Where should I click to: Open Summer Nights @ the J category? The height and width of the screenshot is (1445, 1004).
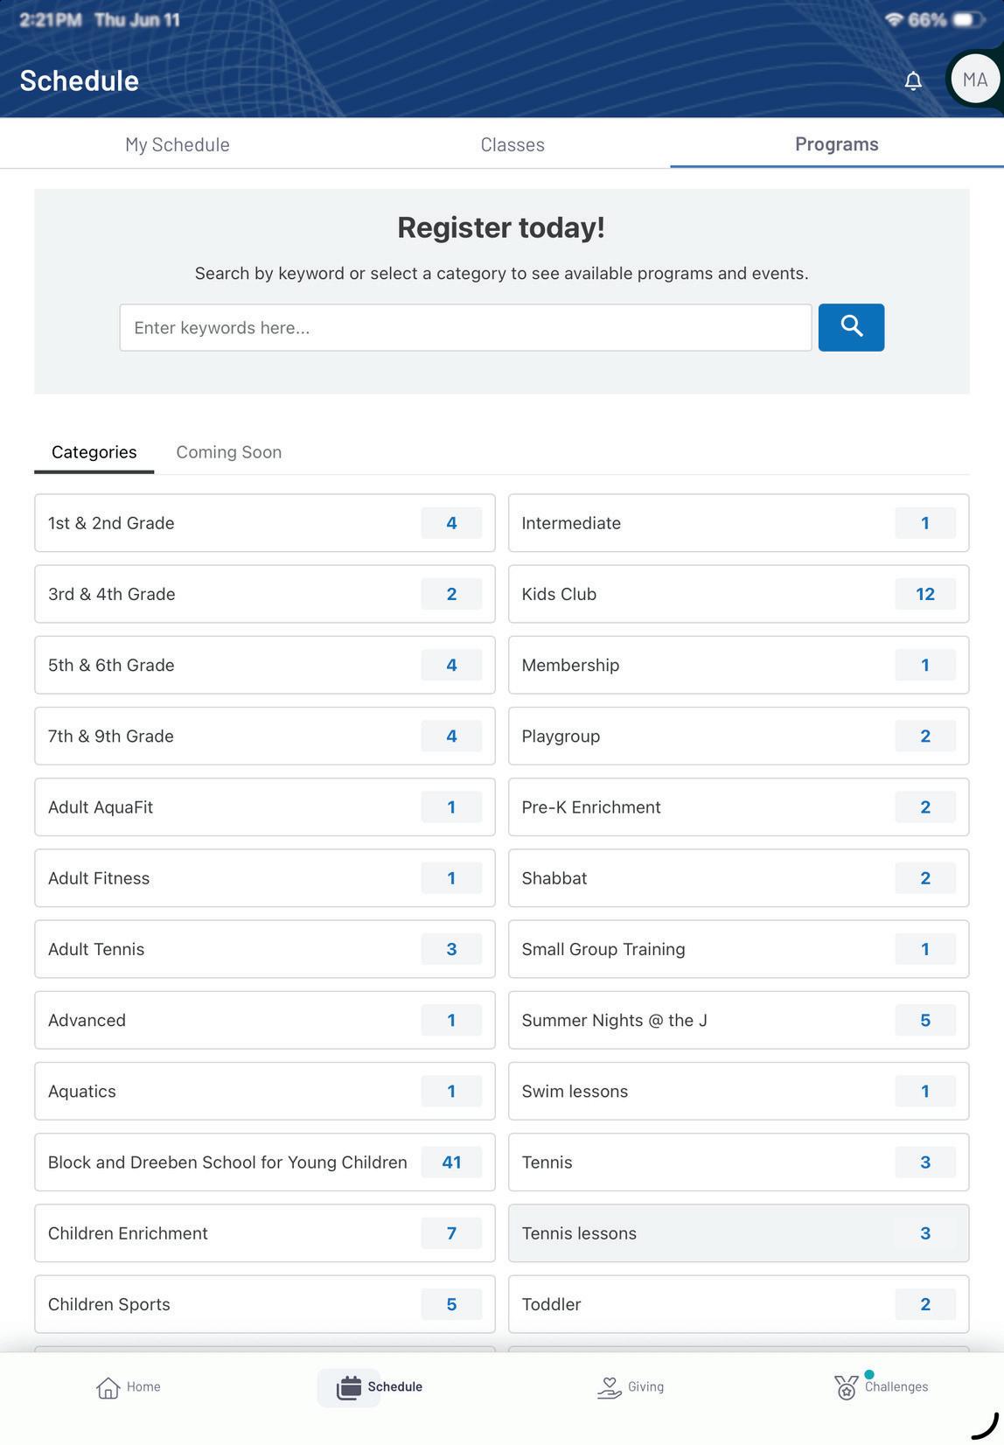(x=738, y=1020)
